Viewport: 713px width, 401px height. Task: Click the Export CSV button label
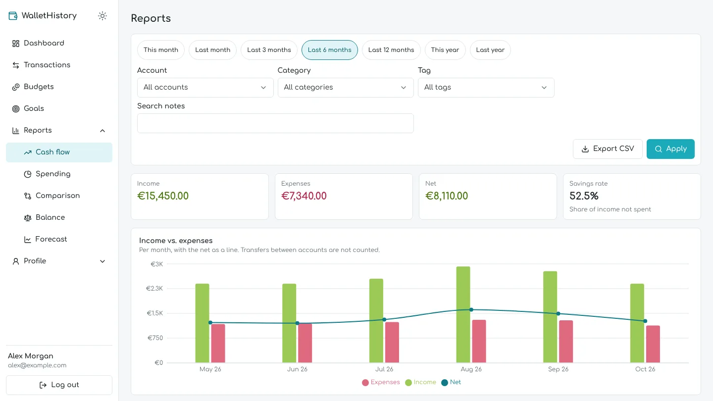[613, 149]
